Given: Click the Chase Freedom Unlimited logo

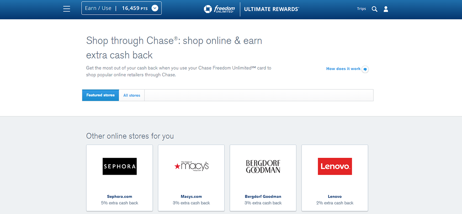Looking at the screenshot, I should (x=219, y=9).
